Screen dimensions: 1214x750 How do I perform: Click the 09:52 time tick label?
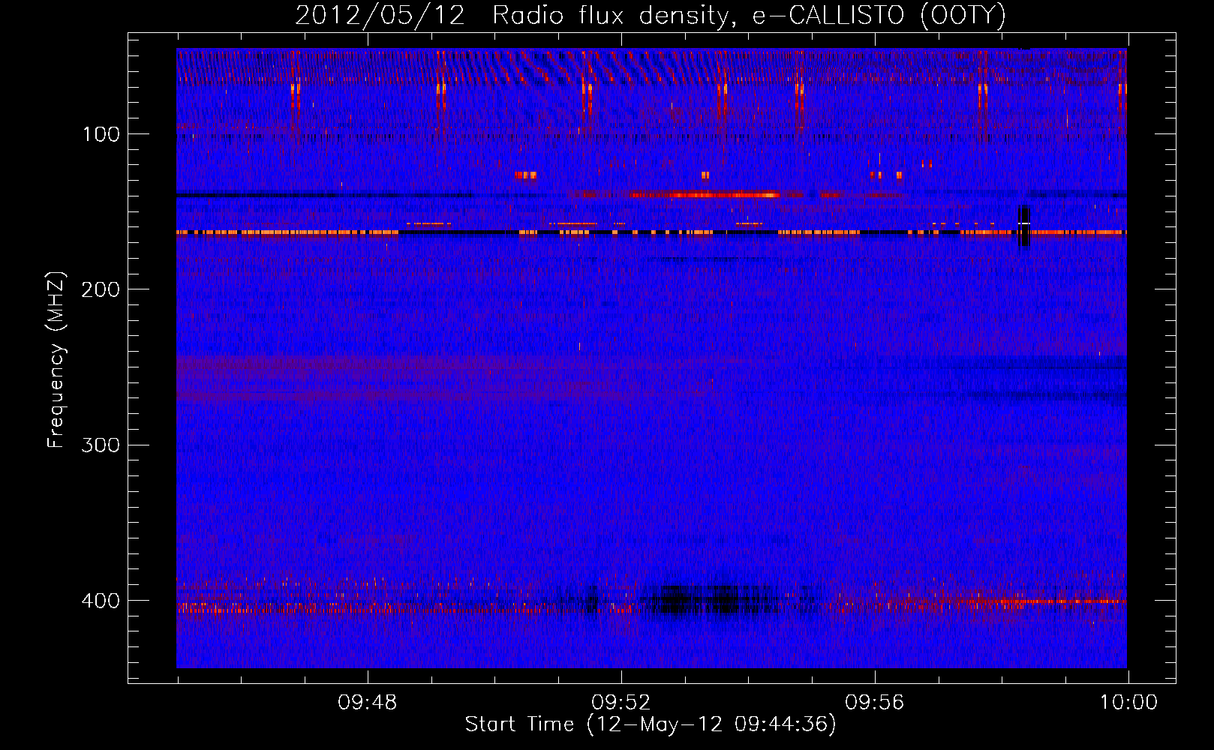(621, 703)
